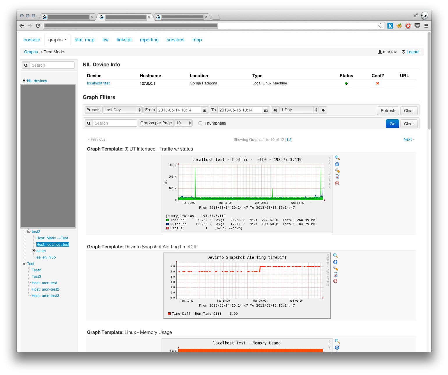Shift time span forward with fast-forward button
Viewport: 448px width, 375px height.
323,110
